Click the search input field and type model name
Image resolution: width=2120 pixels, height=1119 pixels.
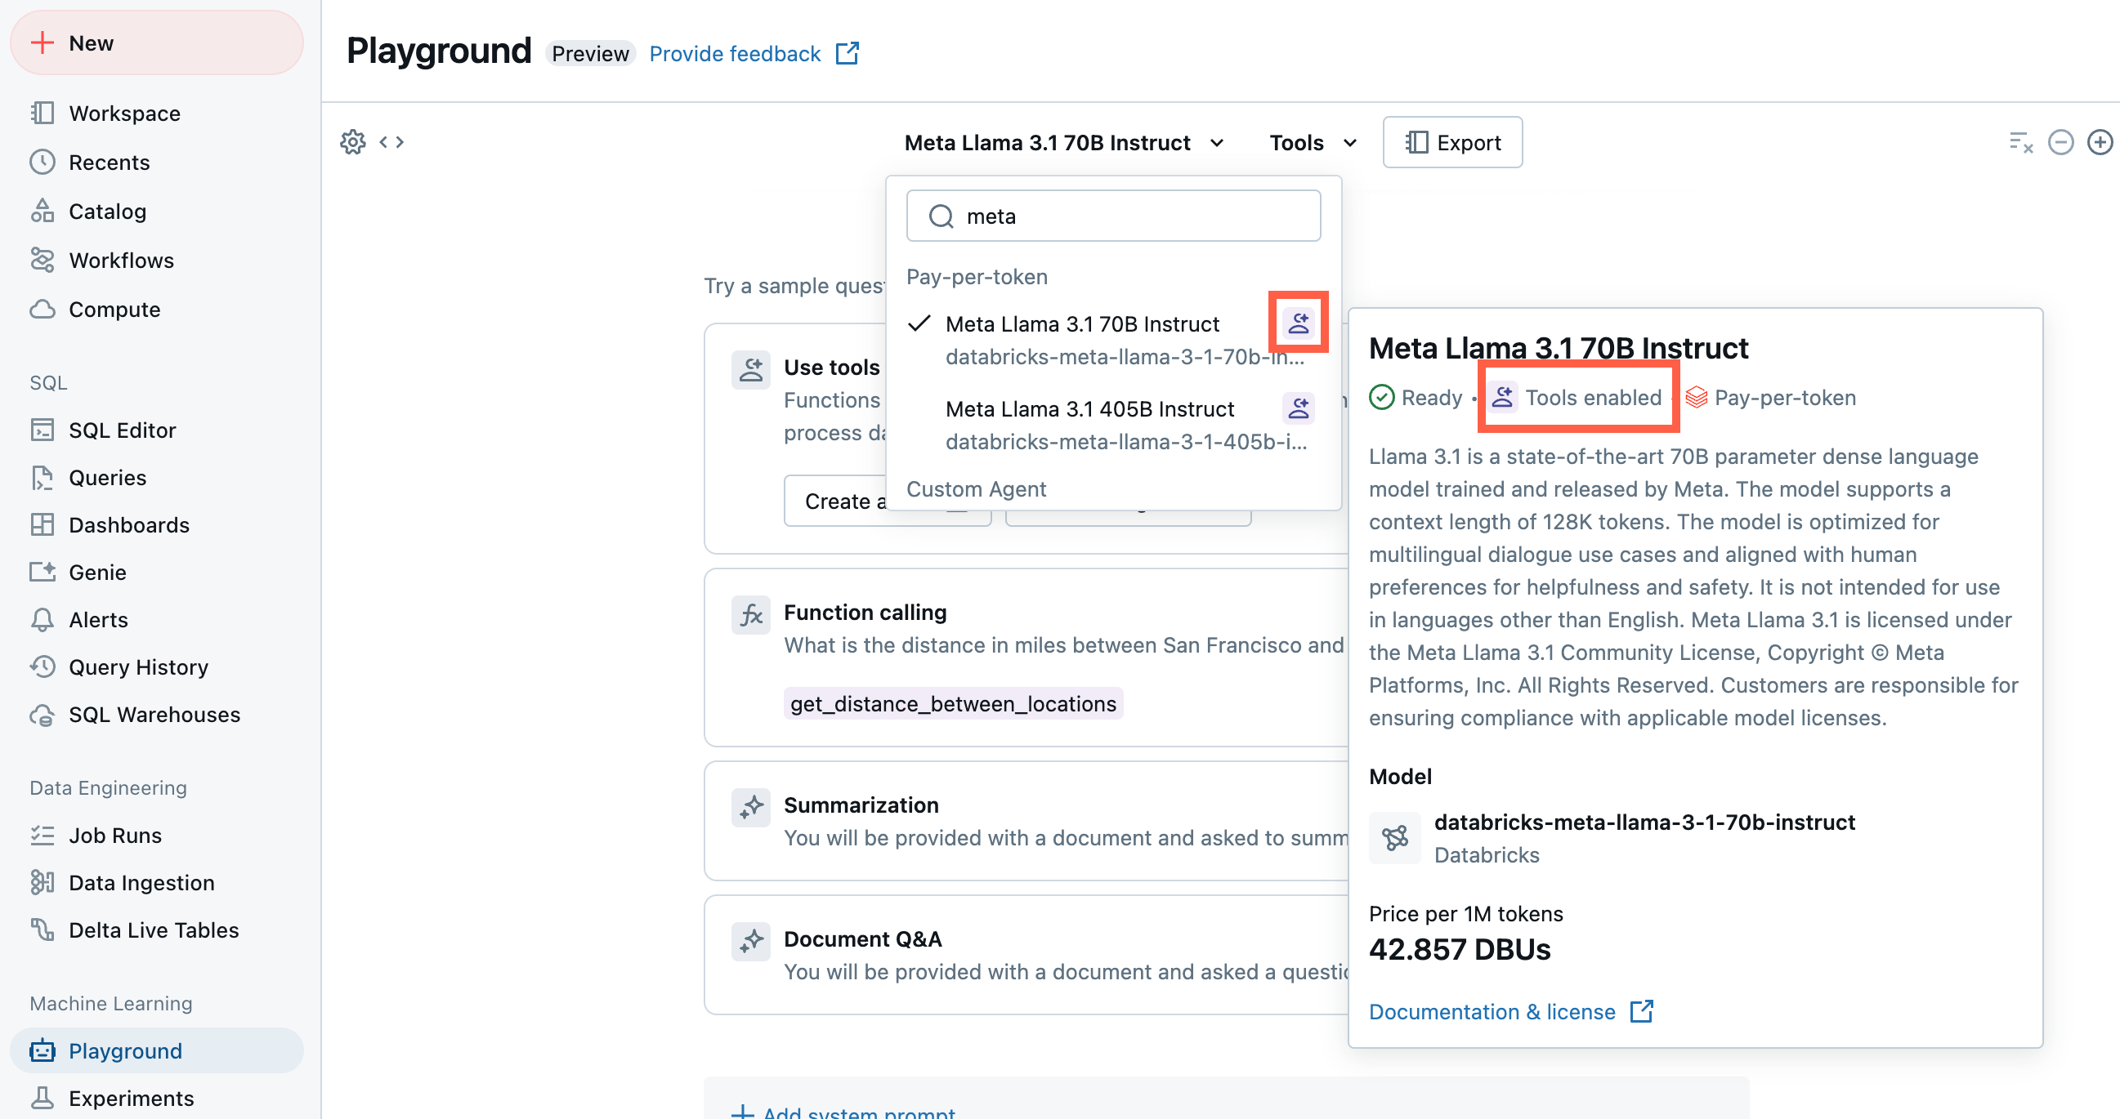click(x=1113, y=216)
